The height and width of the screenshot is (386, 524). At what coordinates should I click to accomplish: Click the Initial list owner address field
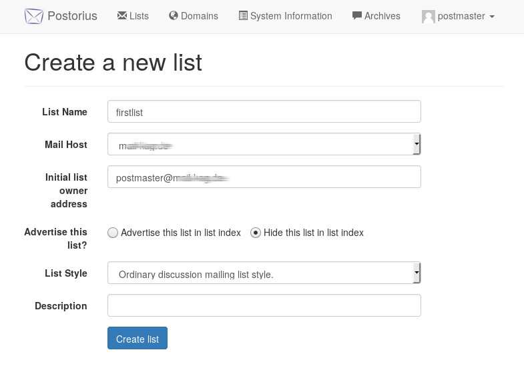coord(264,177)
